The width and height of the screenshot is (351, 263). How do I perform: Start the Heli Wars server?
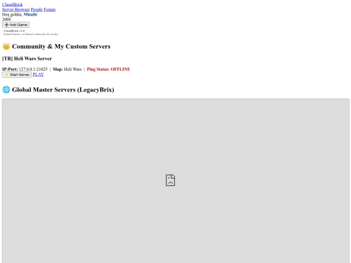pyautogui.click(x=17, y=75)
